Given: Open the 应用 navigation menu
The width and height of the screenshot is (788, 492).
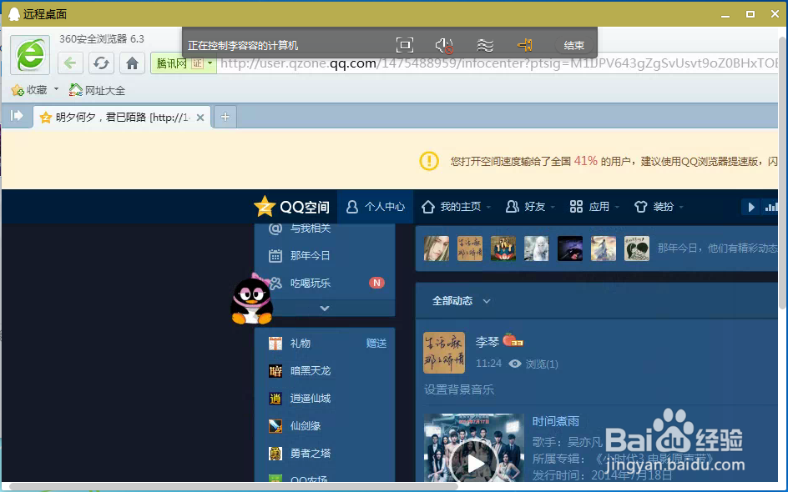Looking at the screenshot, I should click(595, 207).
